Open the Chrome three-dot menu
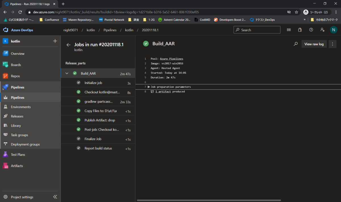This screenshot has width=341, height=202. coord(335,12)
